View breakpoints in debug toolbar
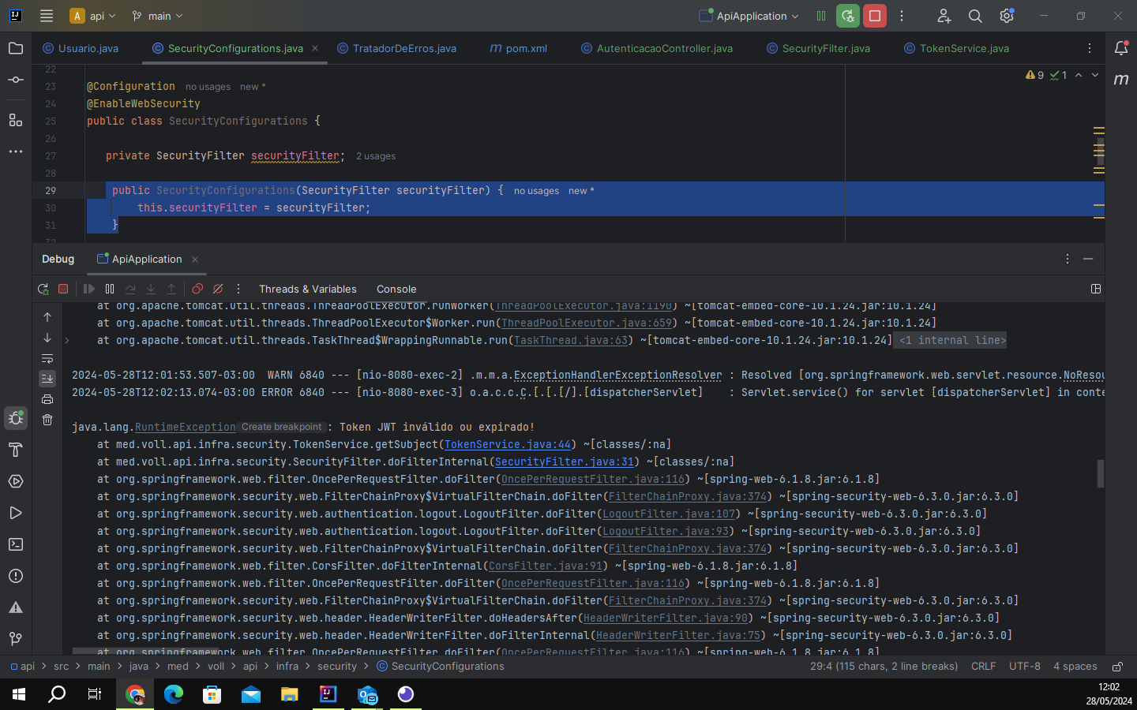 tap(197, 289)
